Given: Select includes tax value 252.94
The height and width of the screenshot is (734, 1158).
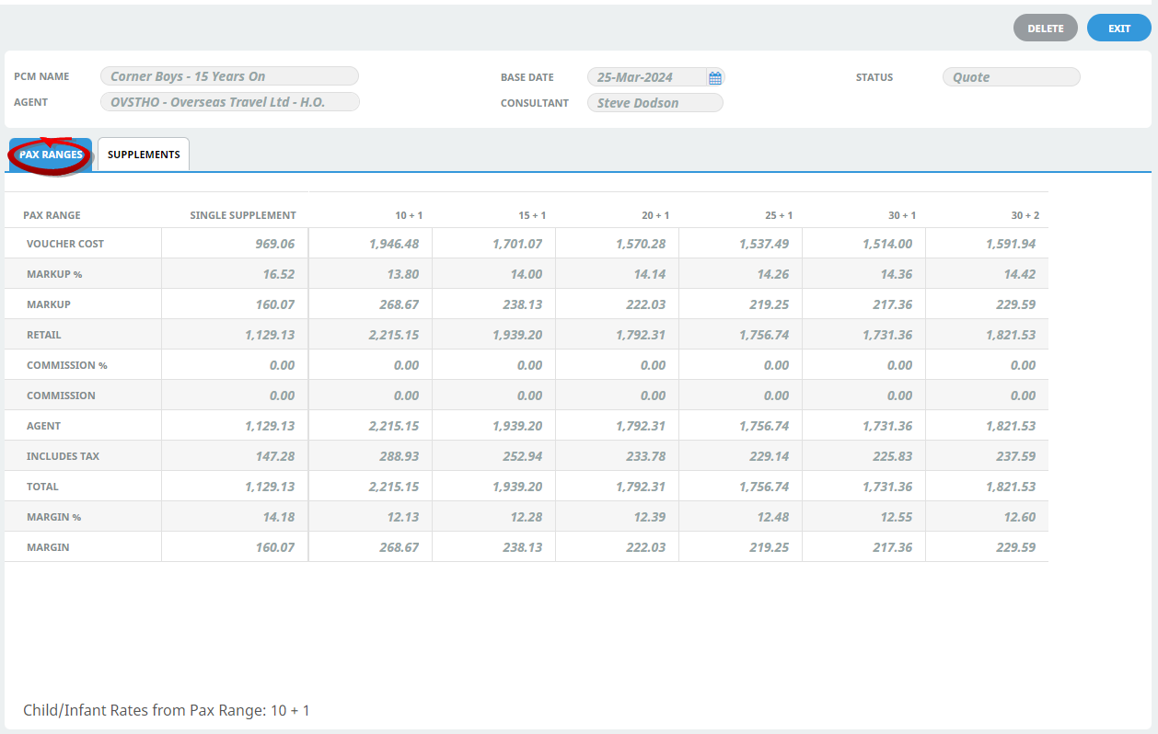Looking at the screenshot, I should [522, 456].
